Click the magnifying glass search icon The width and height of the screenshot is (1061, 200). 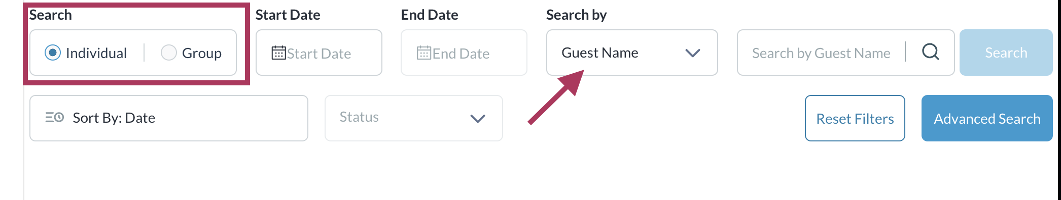pyautogui.click(x=931, y=52)
